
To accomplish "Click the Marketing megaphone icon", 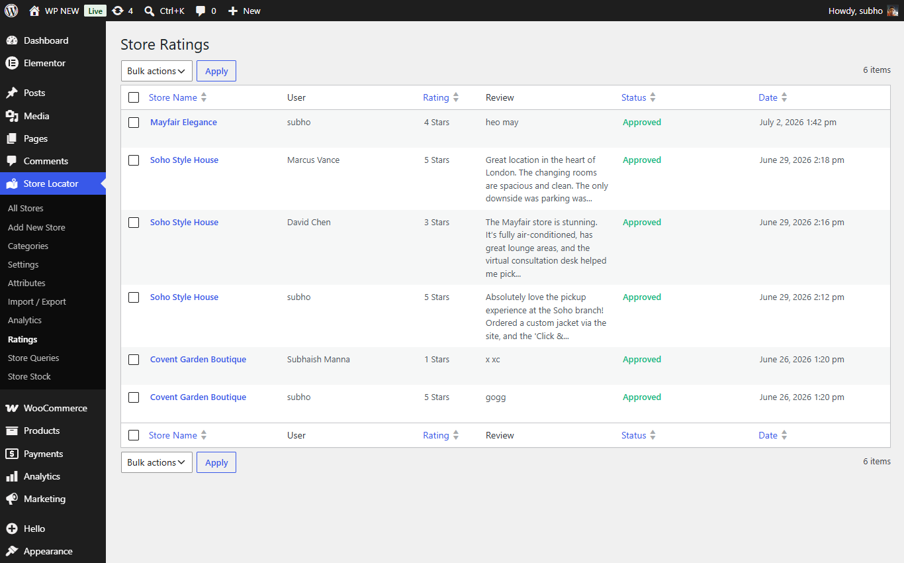I will coord(12,499).
